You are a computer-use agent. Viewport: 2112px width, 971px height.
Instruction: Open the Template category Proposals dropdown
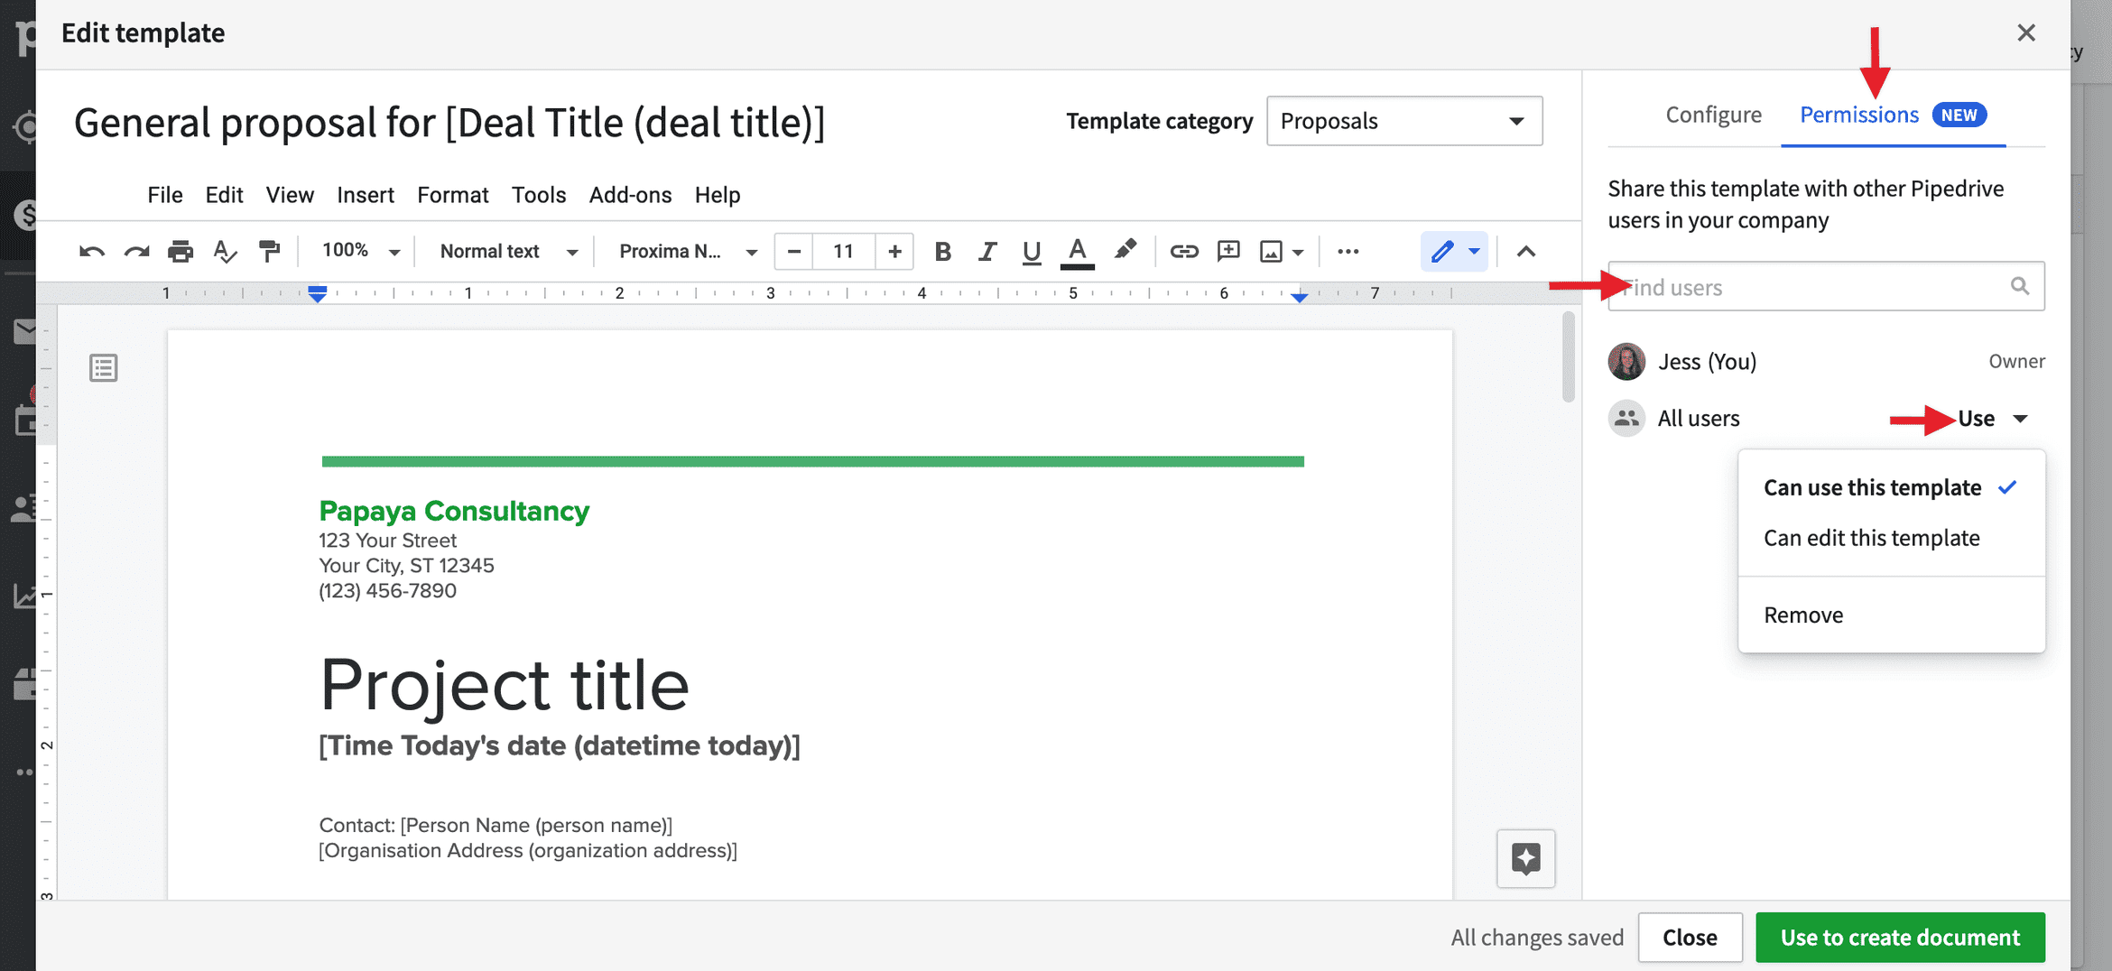coord(1404,121)
